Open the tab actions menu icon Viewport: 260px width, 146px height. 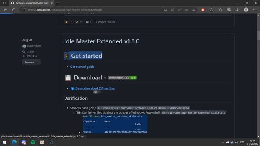(x=4, y=3)
